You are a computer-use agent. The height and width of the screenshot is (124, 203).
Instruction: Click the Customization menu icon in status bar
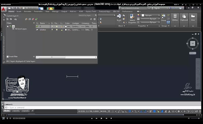pos(200,111)
